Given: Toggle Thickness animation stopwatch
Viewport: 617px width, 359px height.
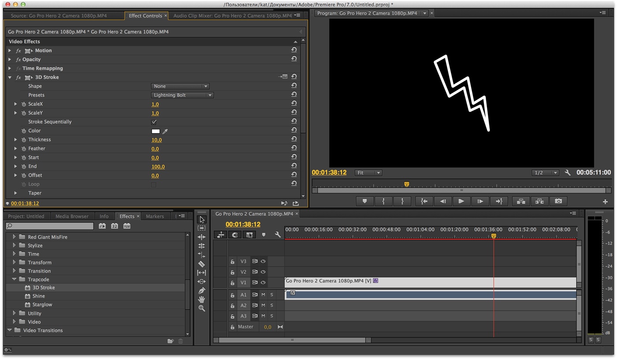Looking at the screenshot, I should [24, 140].
